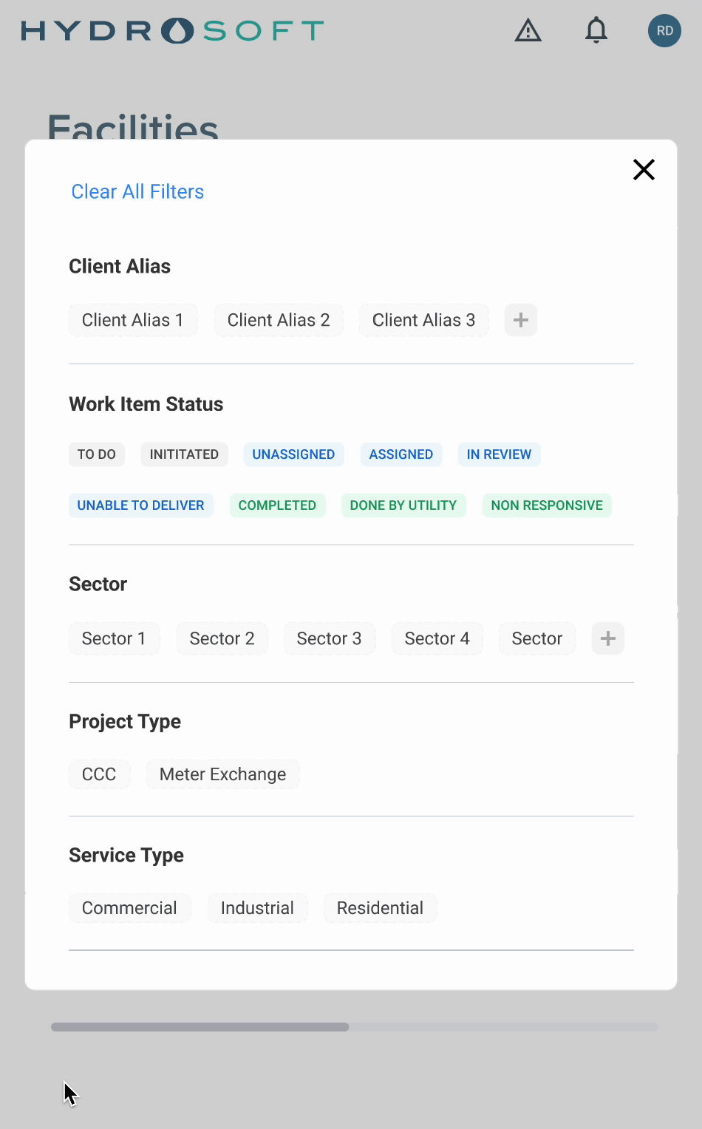Screen dimensions: 702x1129
Task: Select the Sector 3 chip
Action: coord(329,638)
